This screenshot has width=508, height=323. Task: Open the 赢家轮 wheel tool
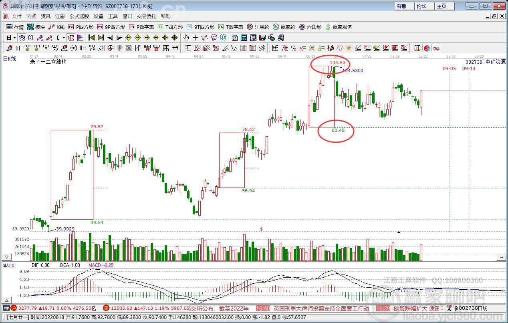(284, 27)
